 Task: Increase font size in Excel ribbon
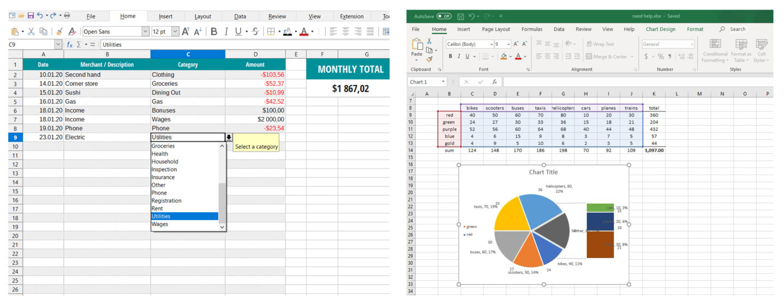tap(517, 44)
